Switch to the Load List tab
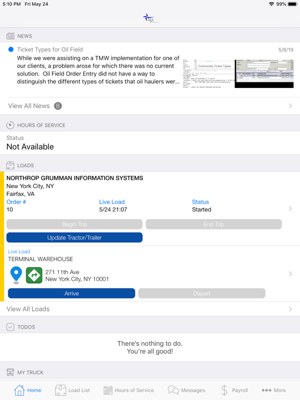The image size is (300, 400). tap(72, 390)
